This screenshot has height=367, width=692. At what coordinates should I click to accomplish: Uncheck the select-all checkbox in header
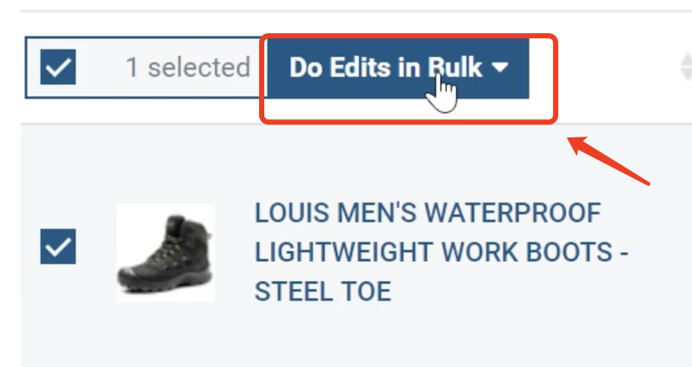[58, 68]
